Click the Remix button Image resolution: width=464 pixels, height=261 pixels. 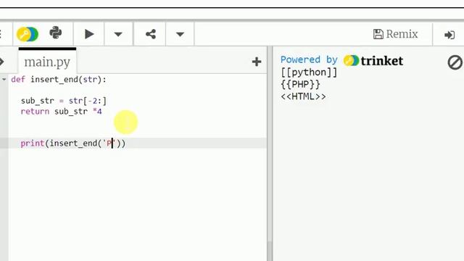coord(395,34)
